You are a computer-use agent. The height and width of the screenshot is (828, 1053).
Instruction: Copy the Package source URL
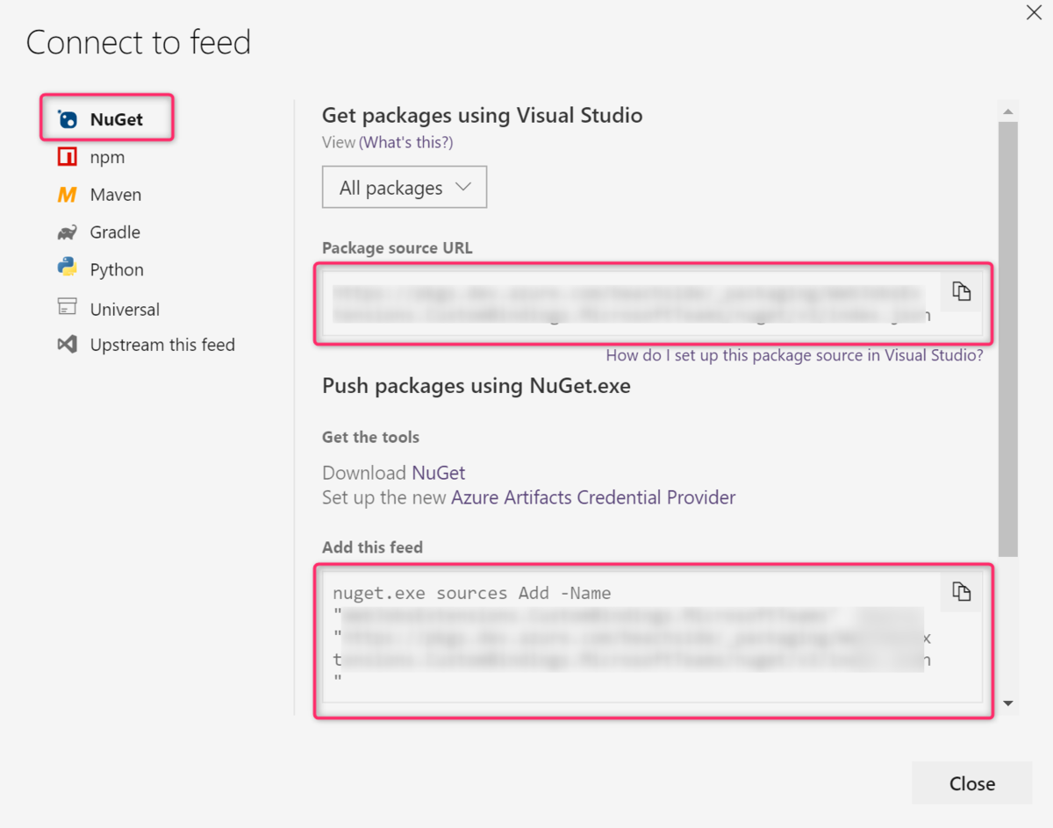pyautogui.click(x=962, y=292)
